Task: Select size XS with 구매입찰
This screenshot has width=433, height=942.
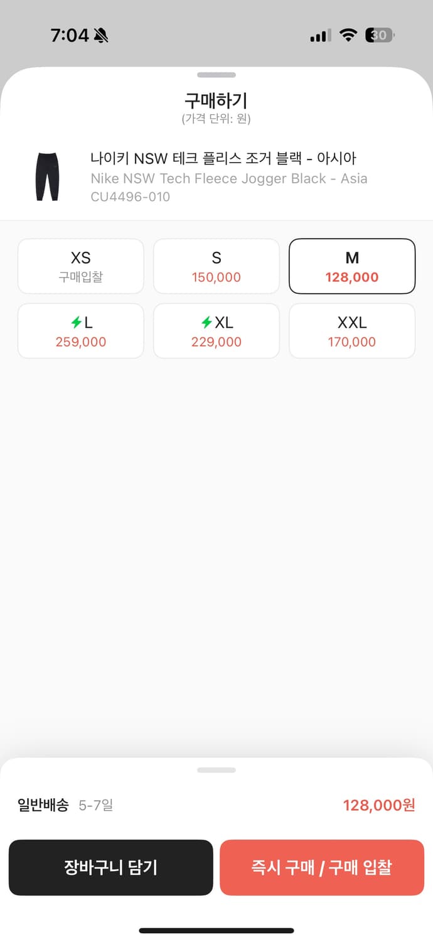Action: coord(81,266)
